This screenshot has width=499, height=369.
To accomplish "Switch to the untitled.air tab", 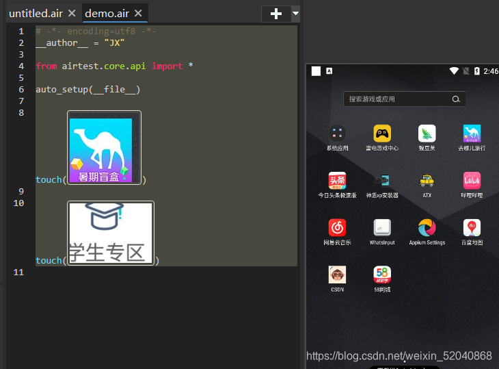I will [x=36, y=14].
